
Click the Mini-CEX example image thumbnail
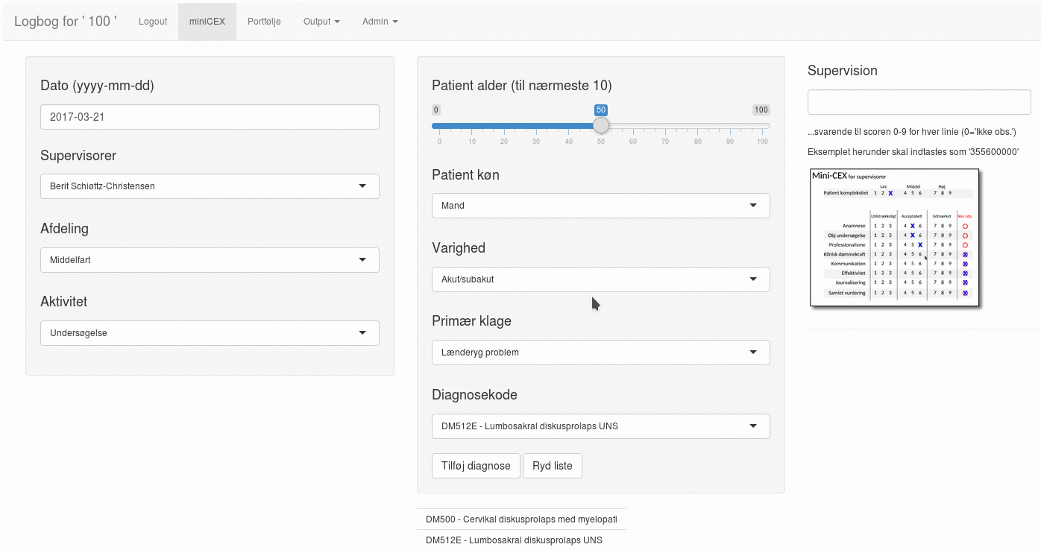(894, 238)
